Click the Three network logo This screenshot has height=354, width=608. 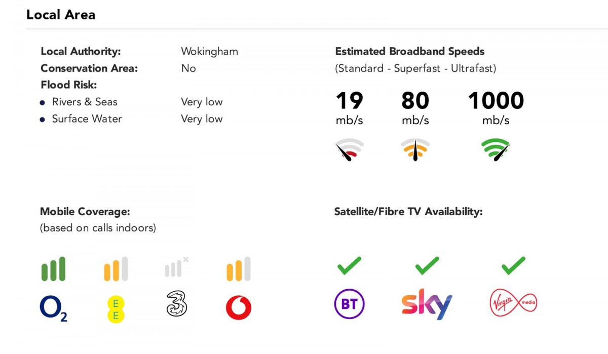pos(177,305)
